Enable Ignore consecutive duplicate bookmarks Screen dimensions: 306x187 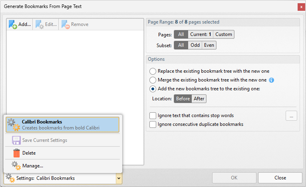coord(153,124)
